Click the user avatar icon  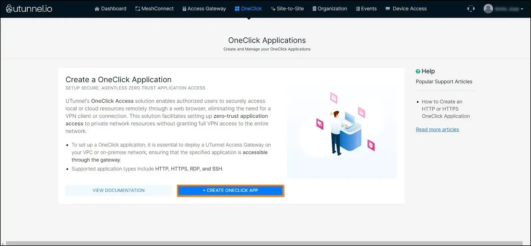[x=488, y=9]
